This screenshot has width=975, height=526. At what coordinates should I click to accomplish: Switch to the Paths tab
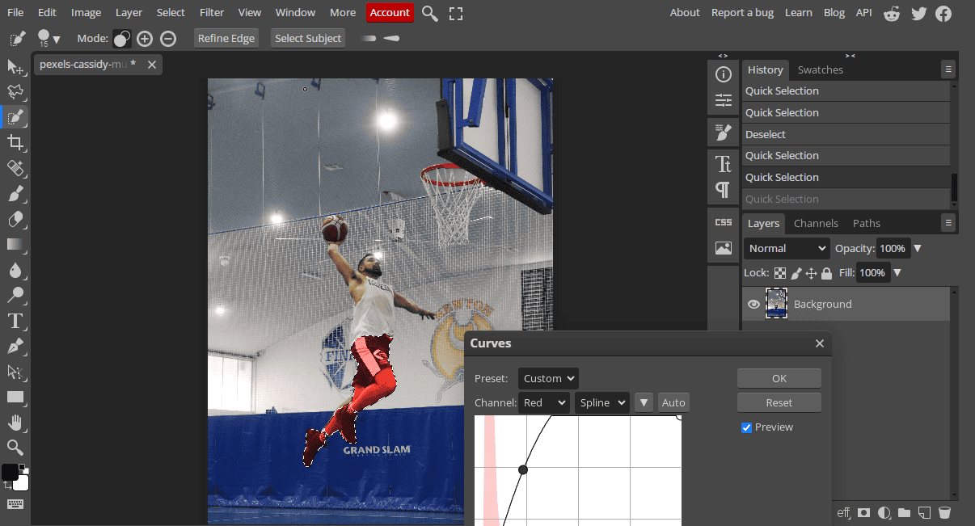pos(867,223)
